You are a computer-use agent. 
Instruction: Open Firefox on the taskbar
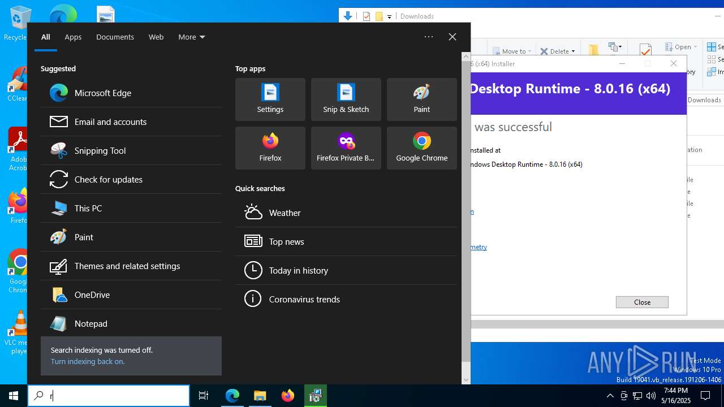coord(288,396)
